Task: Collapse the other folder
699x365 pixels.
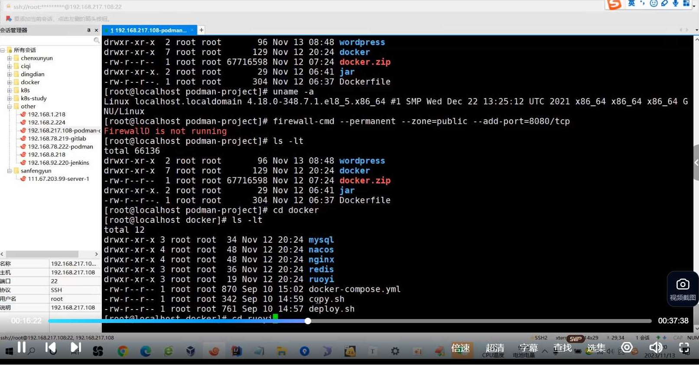Action: [x=9, y=107]
